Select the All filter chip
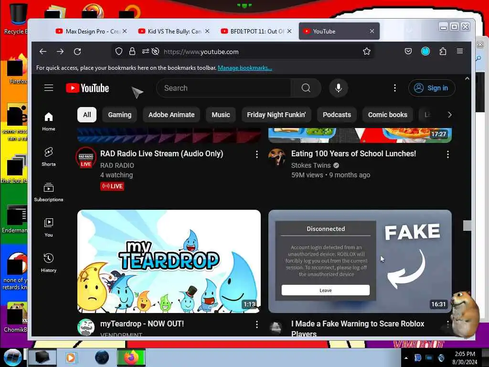This screenshot has width=489, height=367. pos(87,115)
